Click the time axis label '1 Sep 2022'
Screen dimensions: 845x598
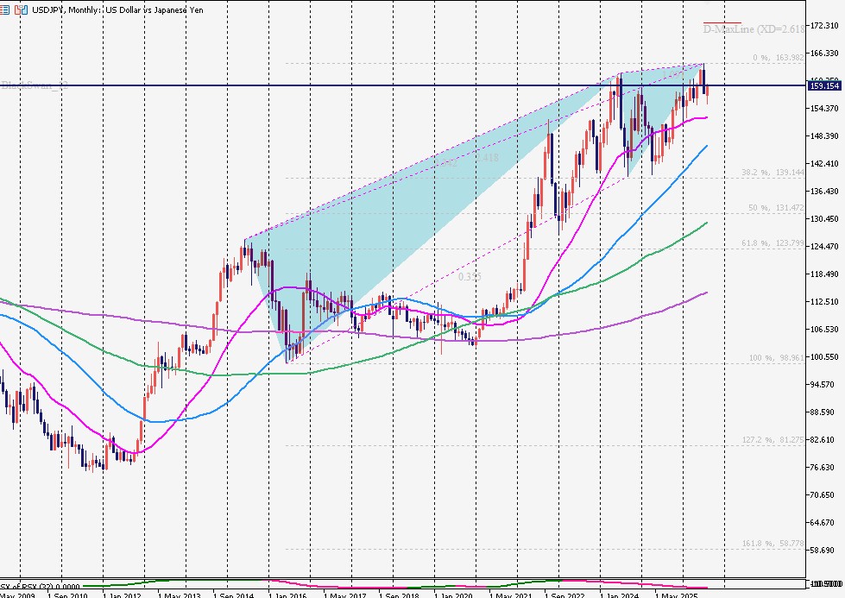tap(564, 595)
